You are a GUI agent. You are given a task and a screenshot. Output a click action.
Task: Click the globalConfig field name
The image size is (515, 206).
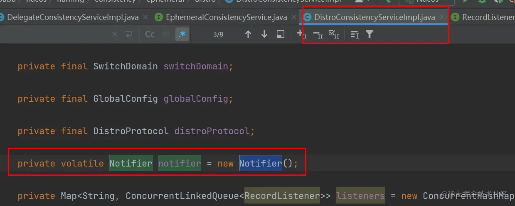coord(196,99)
